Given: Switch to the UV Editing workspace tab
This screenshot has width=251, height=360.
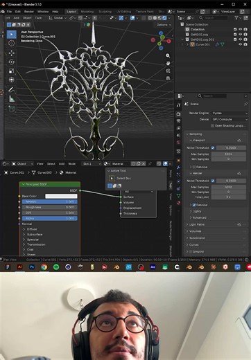Looking at the screenshot, I should click(x=123, y=11).
